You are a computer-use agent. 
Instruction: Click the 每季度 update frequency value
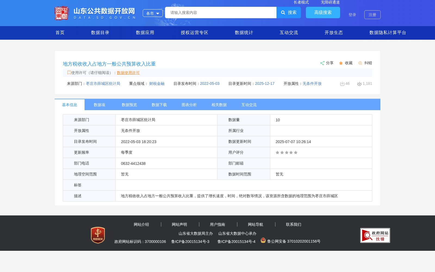pos(127,153)
